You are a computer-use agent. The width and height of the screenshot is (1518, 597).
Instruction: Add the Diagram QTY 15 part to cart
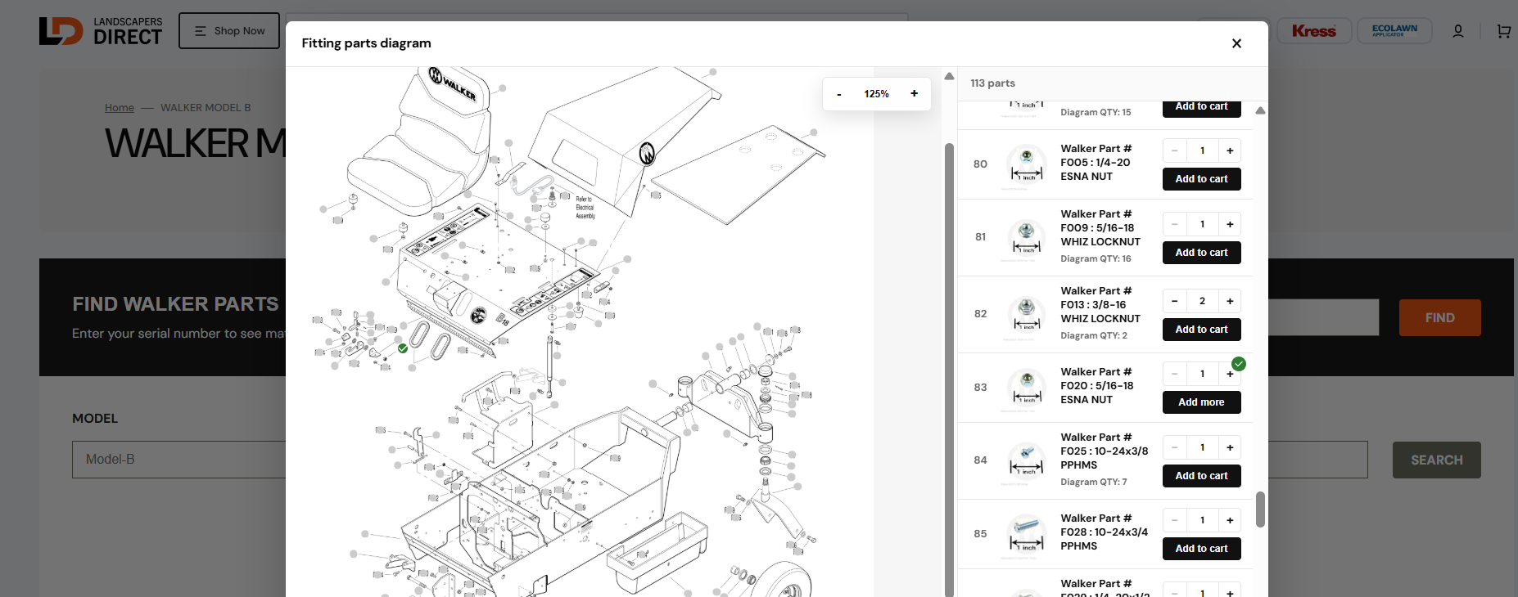1202,109
